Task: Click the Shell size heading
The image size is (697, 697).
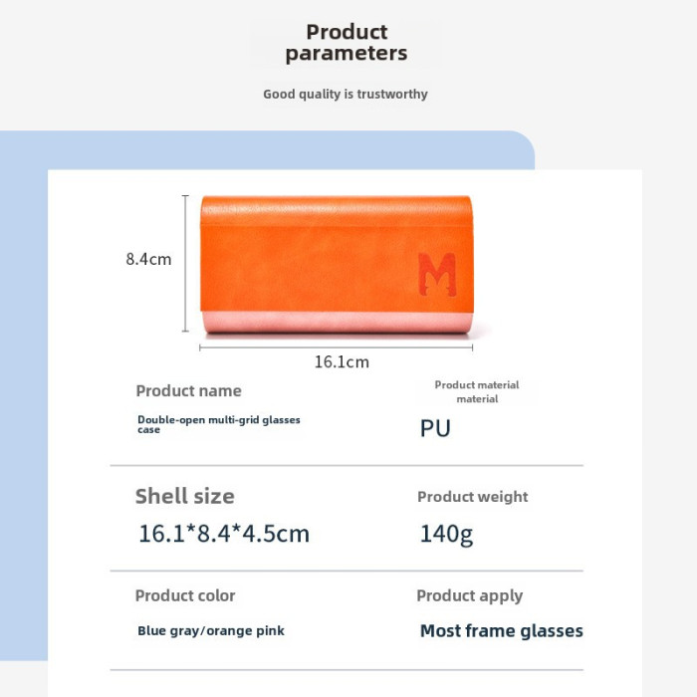Action: pyautogui.click(x=185, y=496)
